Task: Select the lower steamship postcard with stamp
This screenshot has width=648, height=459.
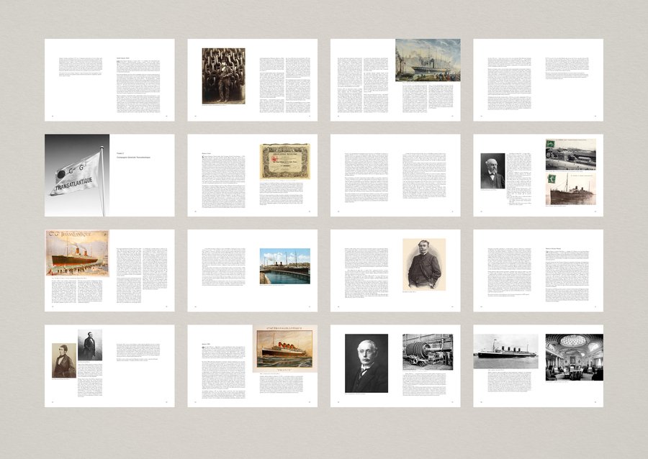Action: coord(571,188)
